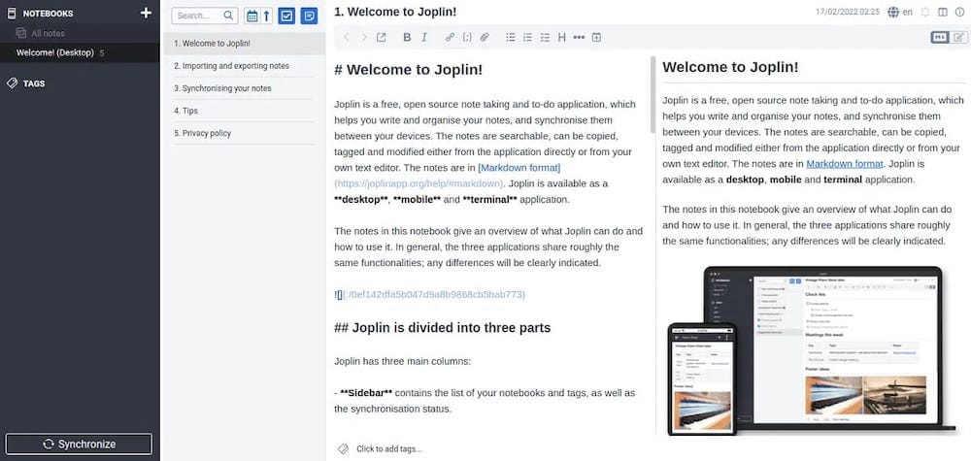The image size is (971, 461).
Task: Click the Synchronize button
Action: (x=79, y=444)
